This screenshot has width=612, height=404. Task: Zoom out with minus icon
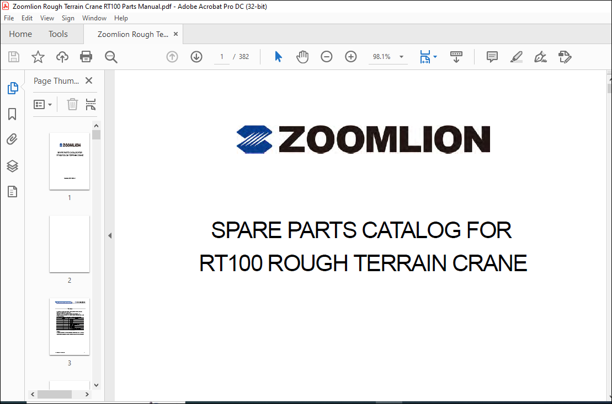pyautogui.click(x=326, y=57)
